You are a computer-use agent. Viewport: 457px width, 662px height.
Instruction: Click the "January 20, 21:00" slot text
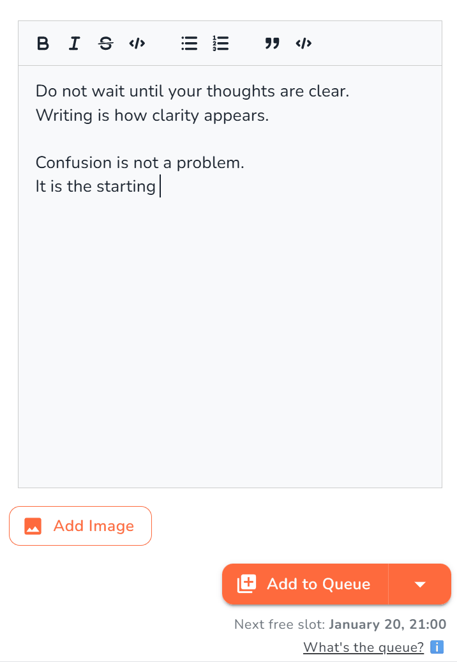coord(388,624)
